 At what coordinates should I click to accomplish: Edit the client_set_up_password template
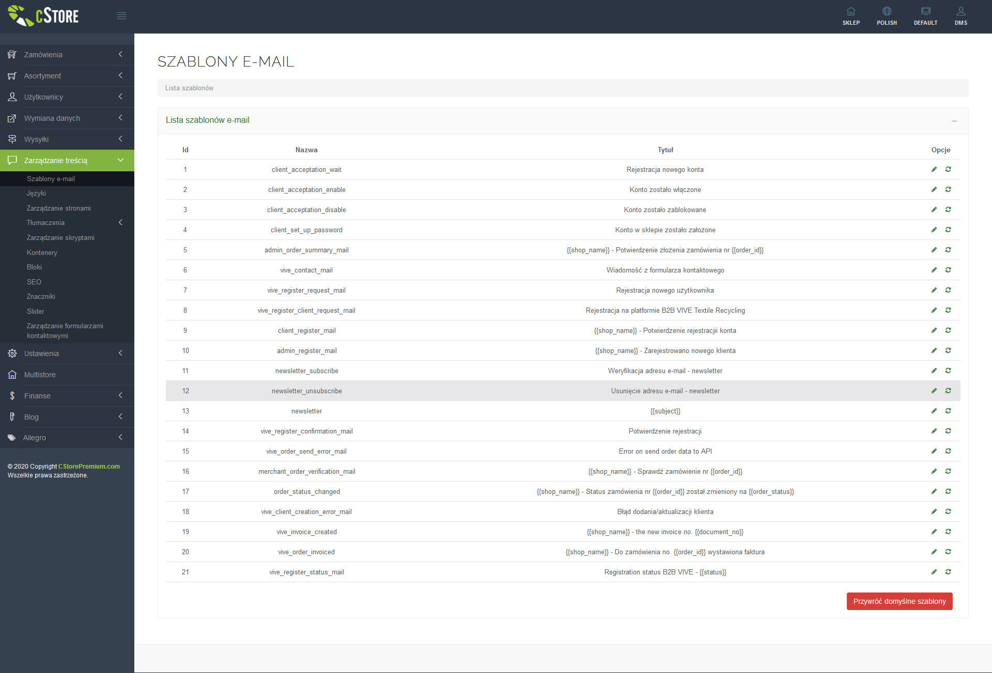(x=934, y=230)
